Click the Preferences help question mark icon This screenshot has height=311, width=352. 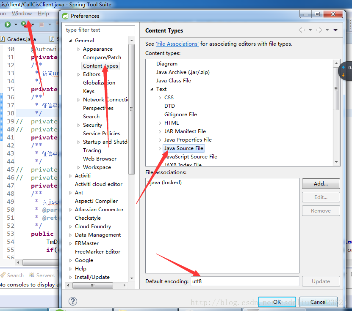click(73, 301)
